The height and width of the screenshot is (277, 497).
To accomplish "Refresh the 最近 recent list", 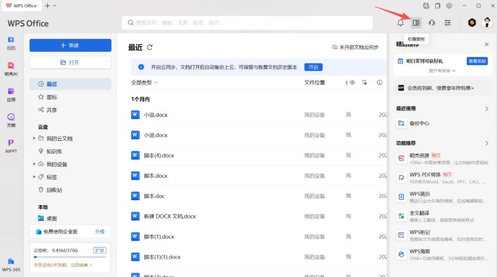I will [150, 47].
